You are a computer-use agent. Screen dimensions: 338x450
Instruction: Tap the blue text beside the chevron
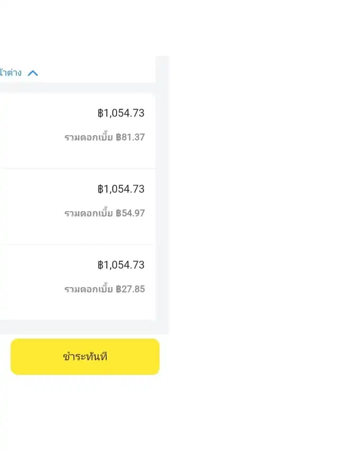coord(11,73)
